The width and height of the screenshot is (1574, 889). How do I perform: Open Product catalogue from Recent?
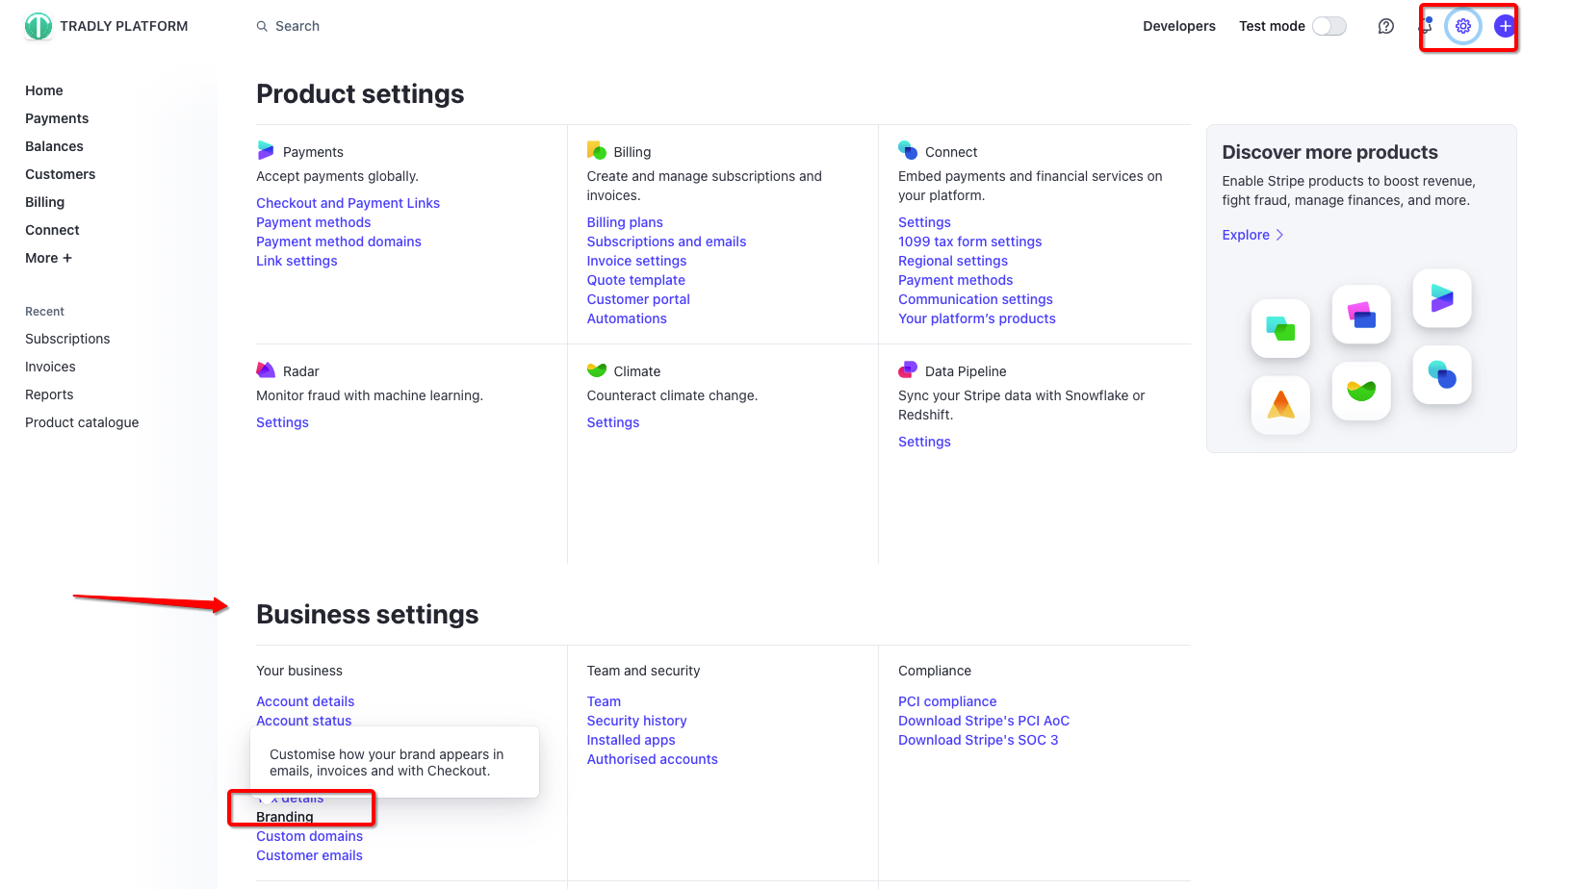(82, 422)
